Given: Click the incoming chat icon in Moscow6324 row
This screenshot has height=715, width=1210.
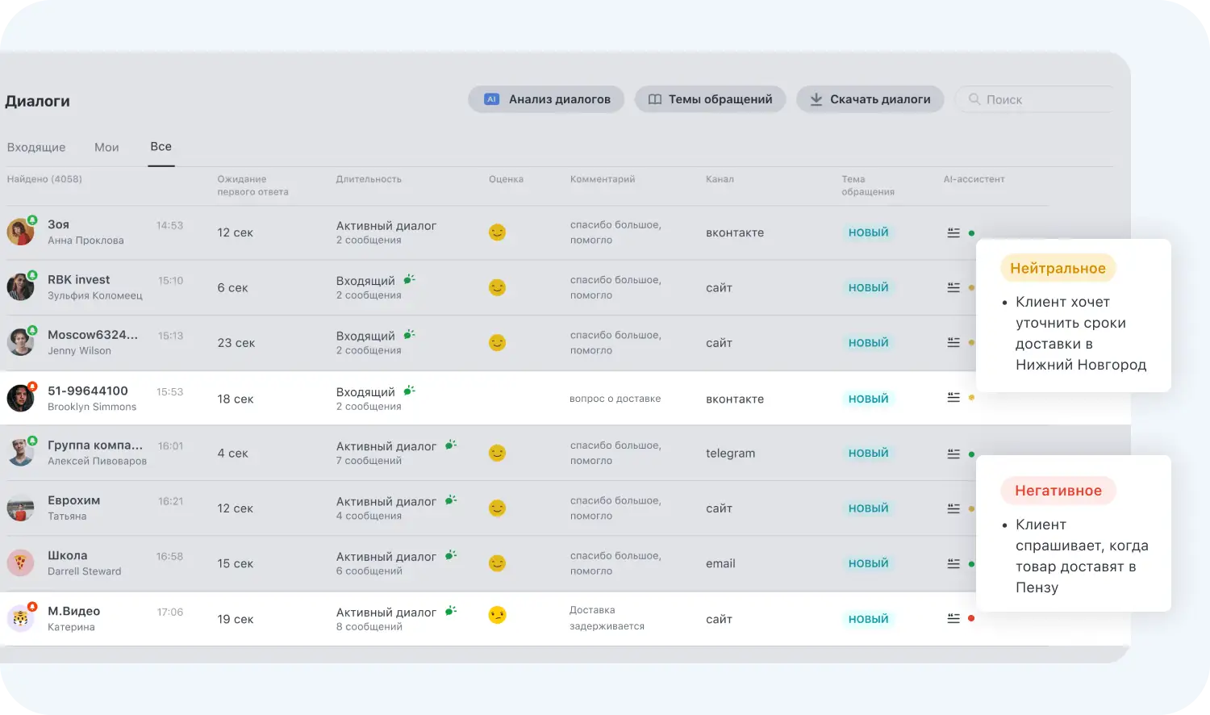Looking at the screenshot, I should click(x=410, y=334).
